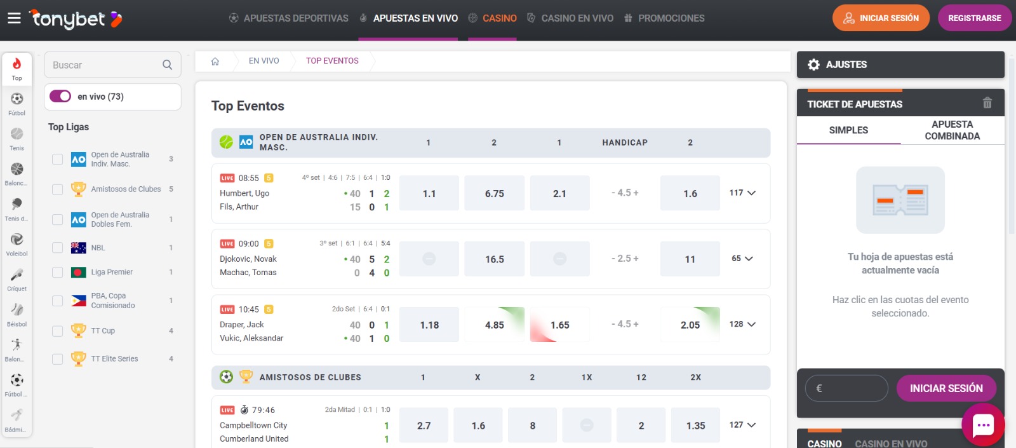Viewport: 1016px width, 448px height.
Task: Click the PBA Copa Comisionado Philippines flag icon
Action: click(x=79, y=301)
